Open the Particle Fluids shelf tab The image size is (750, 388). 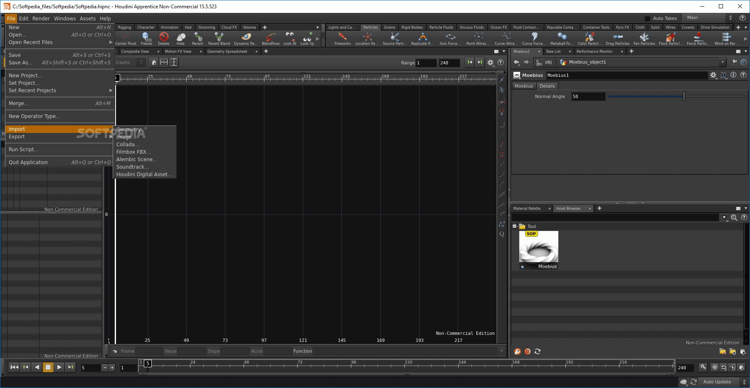pos(441,27)
